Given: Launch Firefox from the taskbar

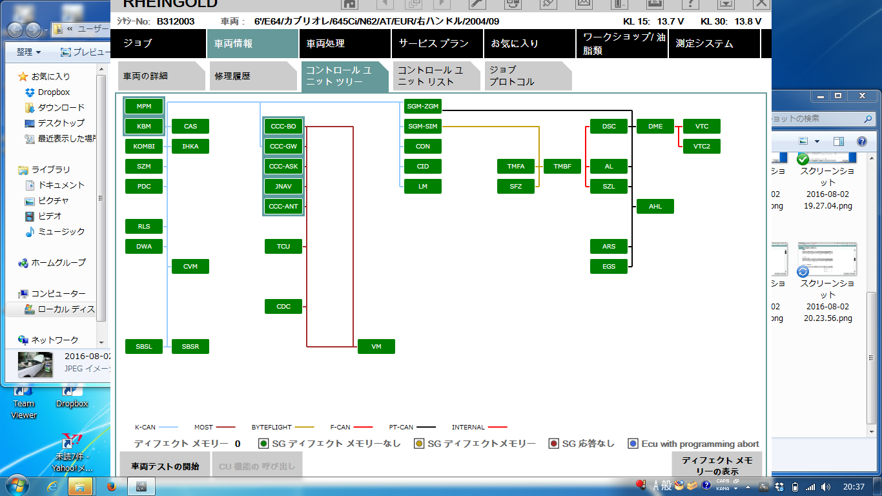Looking at the screenshot, I should [x=110, y=486].
